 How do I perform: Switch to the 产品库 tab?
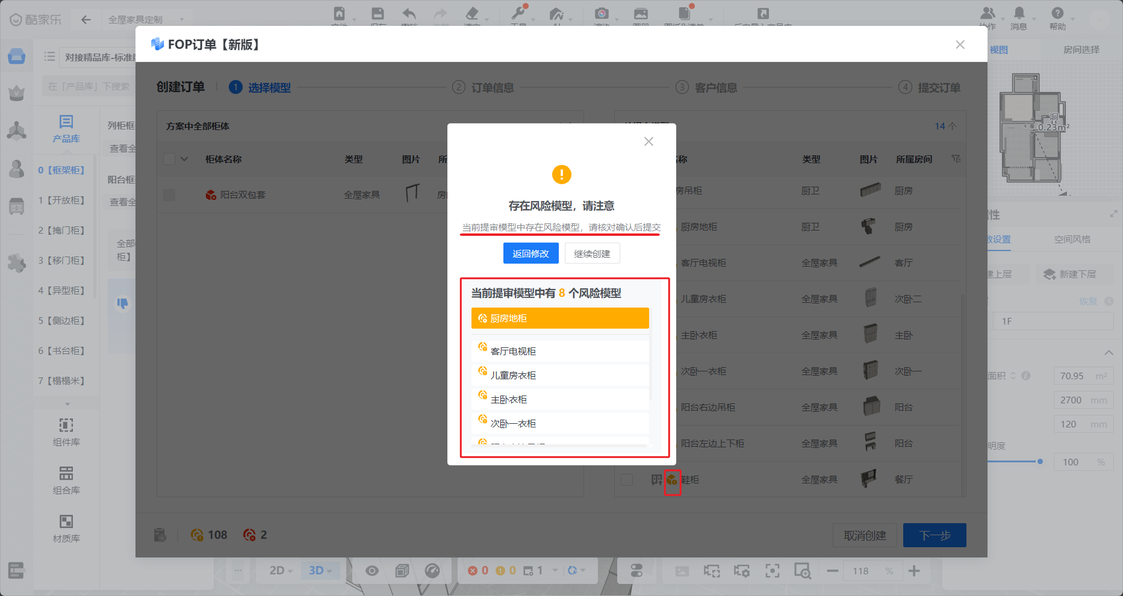coord(66,129)
